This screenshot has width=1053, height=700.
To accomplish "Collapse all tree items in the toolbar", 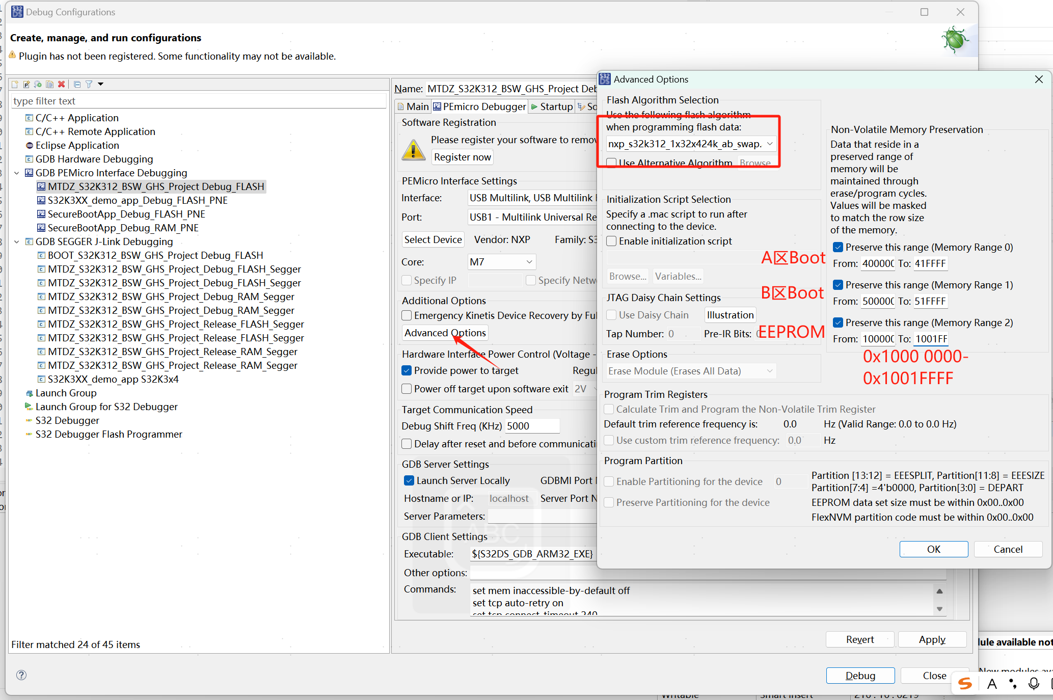I will 77,84.
